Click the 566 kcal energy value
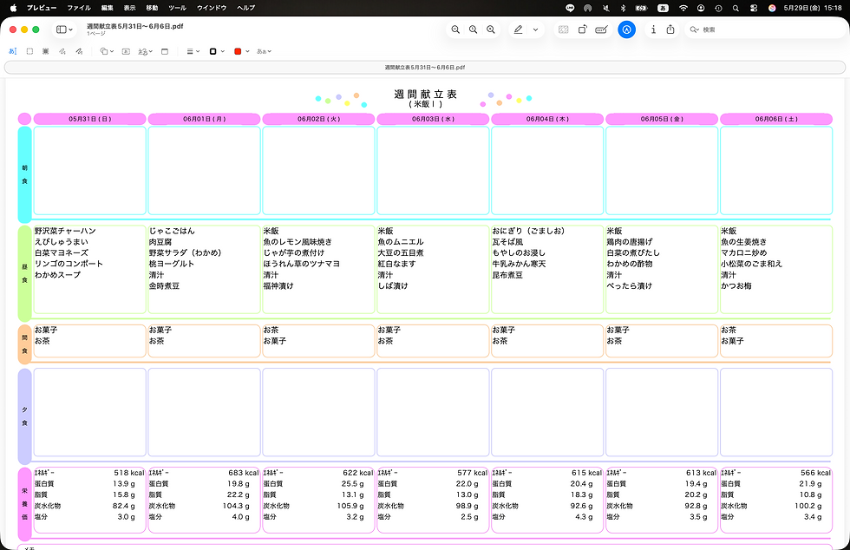850x550 pixels. point(815,473)
